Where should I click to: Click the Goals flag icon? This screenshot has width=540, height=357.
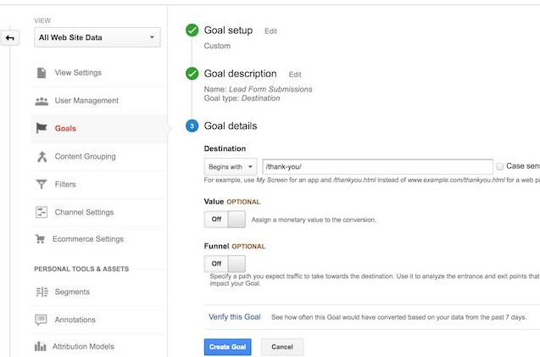click(41, 129)
